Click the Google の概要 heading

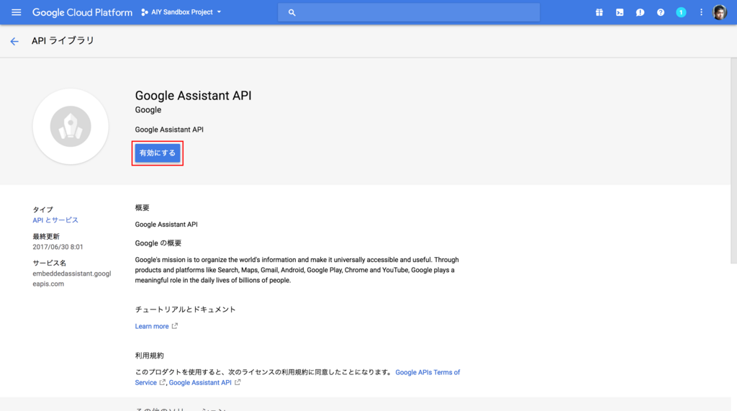158,243
